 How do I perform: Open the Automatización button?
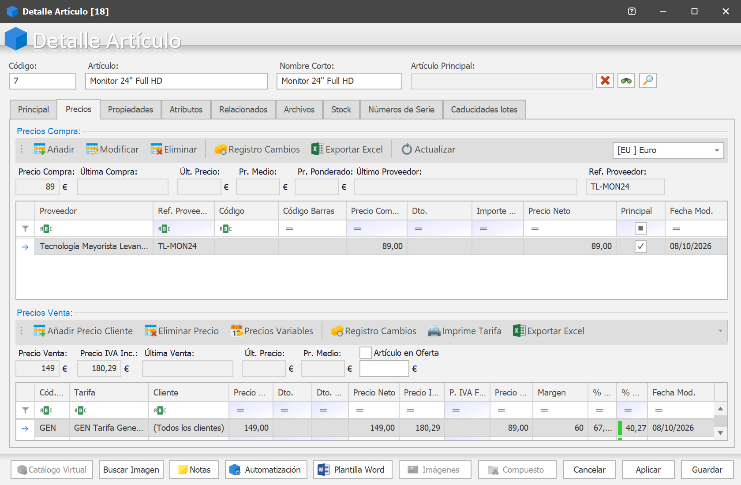[x=266, y=470]
